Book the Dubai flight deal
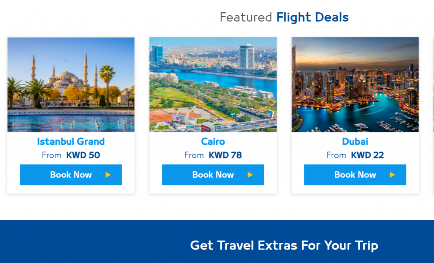Viewport: 434px width, 263px height. pos(355,175)
